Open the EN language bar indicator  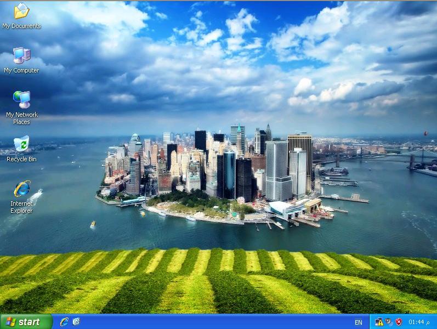(359, 322)
